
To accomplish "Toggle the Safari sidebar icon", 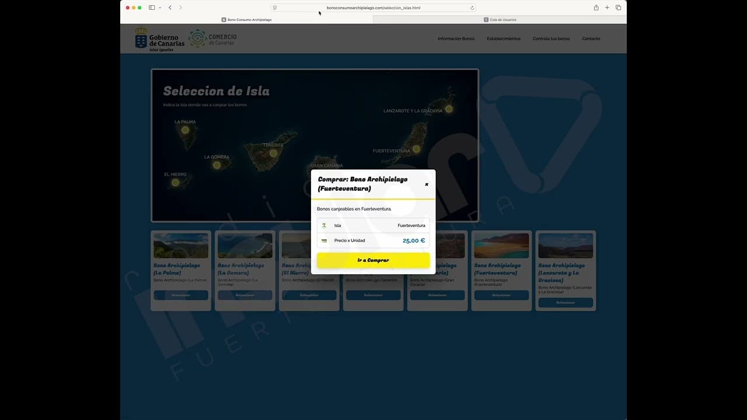I will pyautogui.click(x=151, y=8).
